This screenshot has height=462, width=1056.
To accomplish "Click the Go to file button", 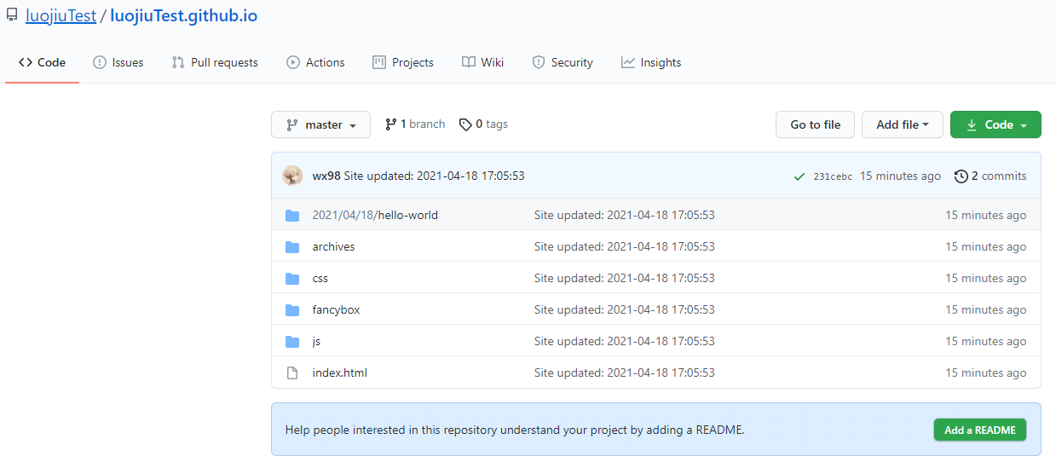I will (815, 124).
